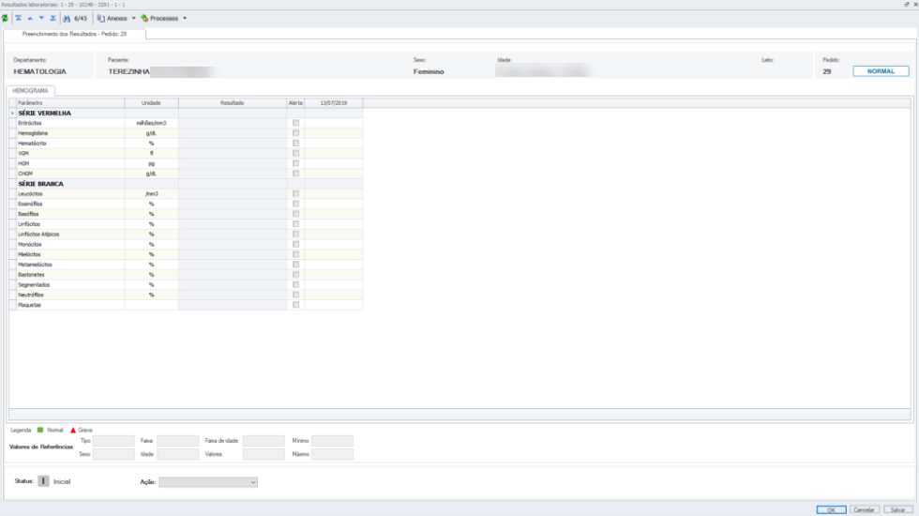919x516 pixels.
Task: Click Resultado cell for Neutrófilos
Action: coord(233,295)
